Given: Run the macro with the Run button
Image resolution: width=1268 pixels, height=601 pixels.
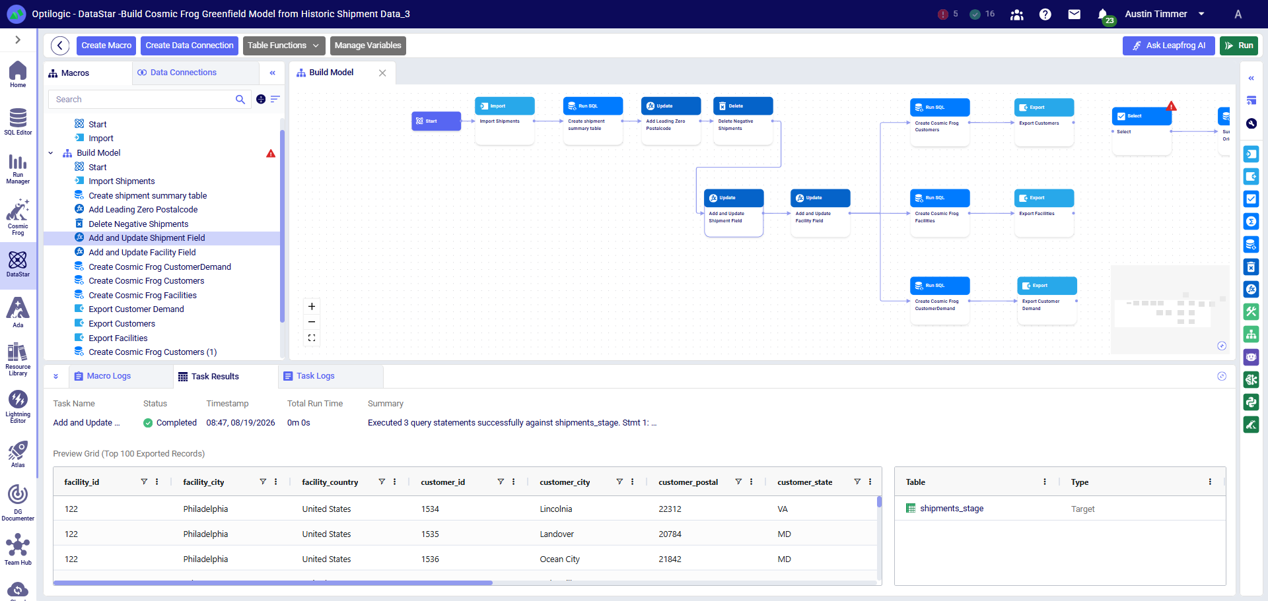Looking at the screenshot, I should click(x=1239, y=46).
